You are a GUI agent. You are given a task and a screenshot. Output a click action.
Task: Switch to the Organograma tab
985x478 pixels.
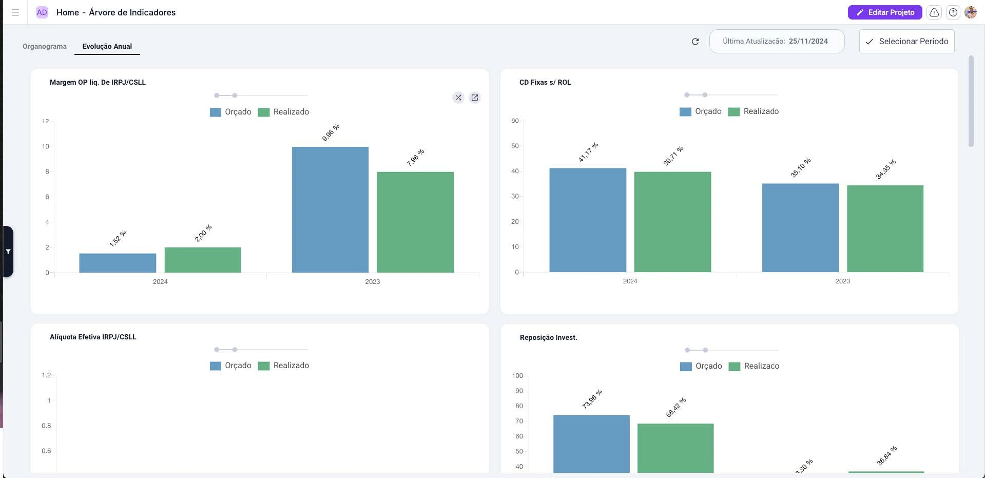pos(45,46)
